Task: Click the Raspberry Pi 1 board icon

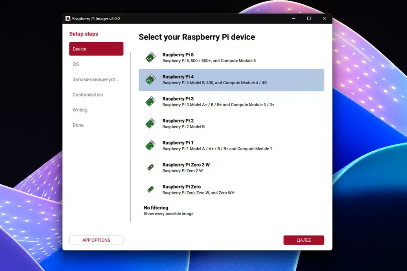Action: (150, 146)
